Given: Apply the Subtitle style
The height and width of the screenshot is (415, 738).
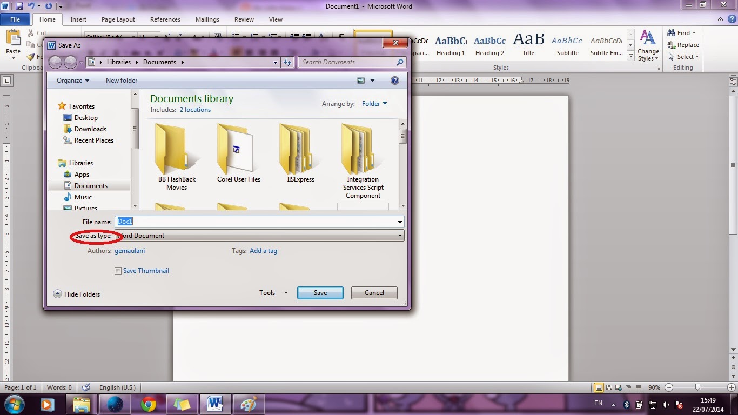Looking at the screenshot, I should click(x=568, y=45).
